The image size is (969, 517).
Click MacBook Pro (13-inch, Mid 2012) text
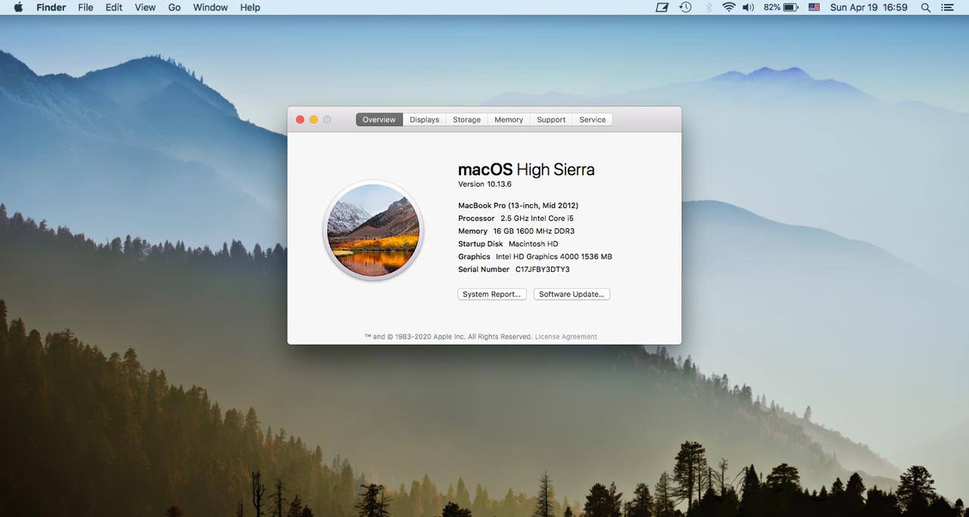[519, 206]
